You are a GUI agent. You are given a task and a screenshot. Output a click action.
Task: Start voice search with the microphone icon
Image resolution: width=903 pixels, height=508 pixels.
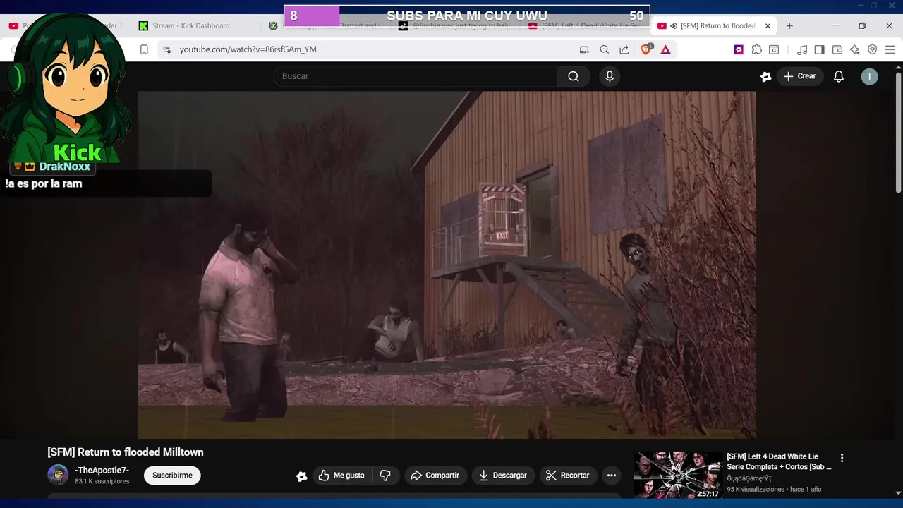[x=610, y=76]
